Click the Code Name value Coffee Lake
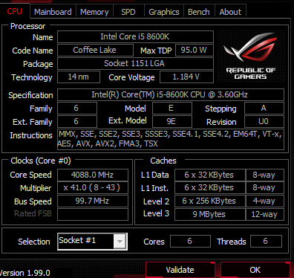Image resolution: width=294 pixels, height=278 pixels. [95, 50]
